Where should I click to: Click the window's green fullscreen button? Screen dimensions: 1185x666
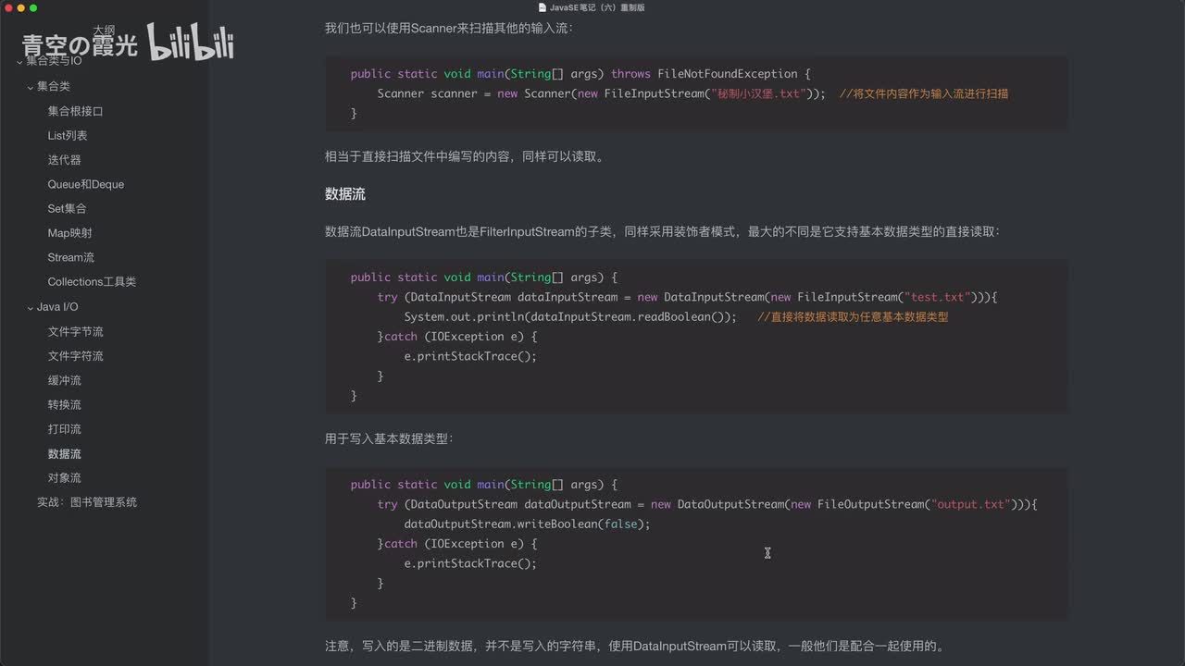(x=33, y=7)
